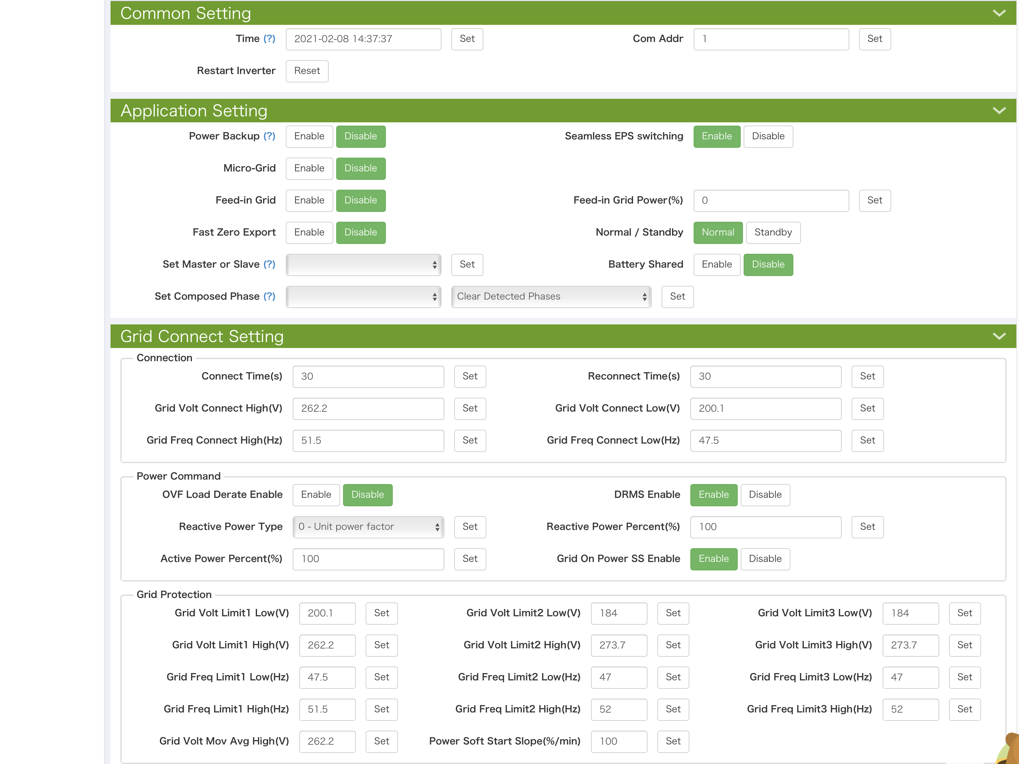Image resolution: width=1019 pixels, height=764 pixels.
Task: Click the Reconnect Time(s) input field
Action: pos(766,376)
